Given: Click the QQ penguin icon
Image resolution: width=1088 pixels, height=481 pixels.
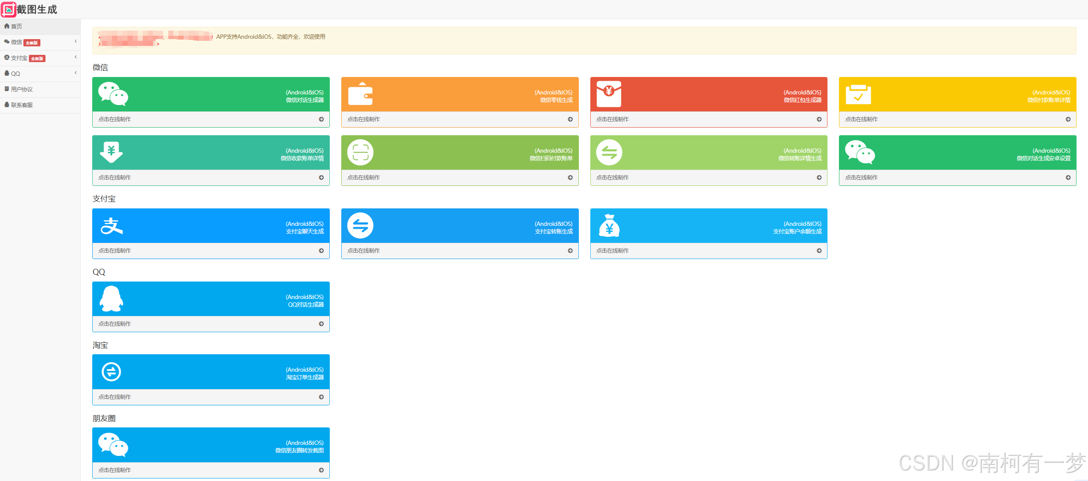Looking at the screenshot, I should 111,299.
